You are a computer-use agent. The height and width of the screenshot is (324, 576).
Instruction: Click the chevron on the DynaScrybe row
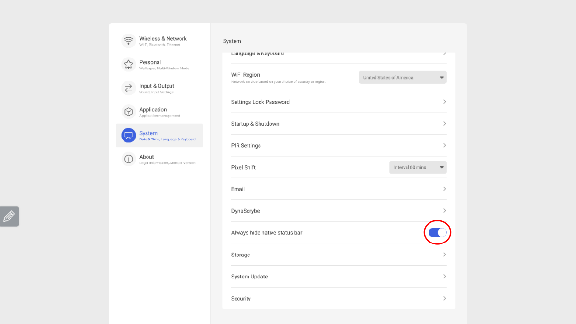[444, 211]
